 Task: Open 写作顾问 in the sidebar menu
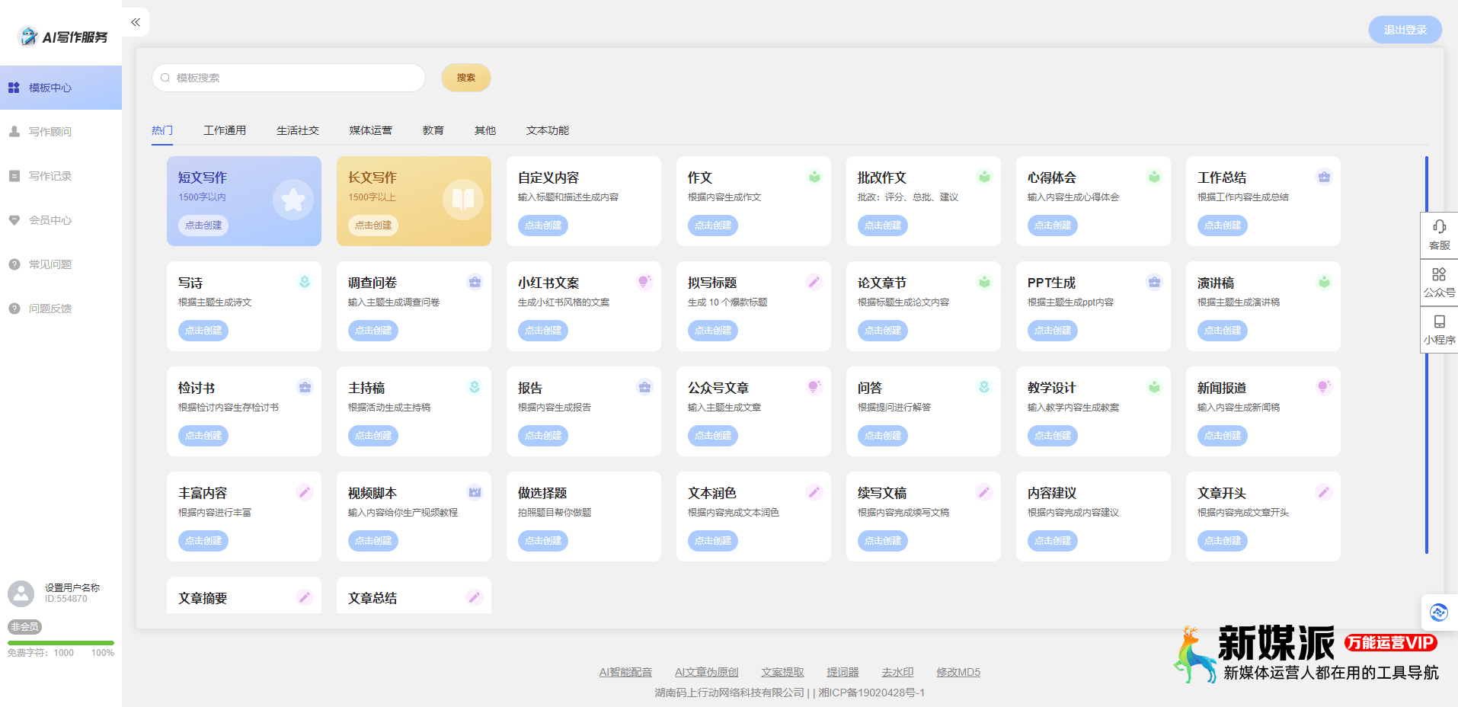click(50, 132)
